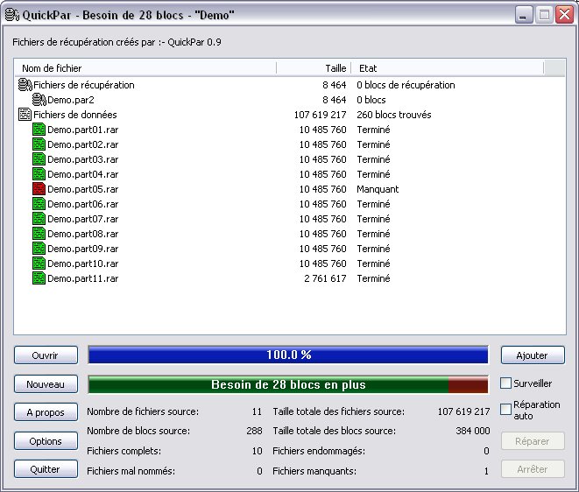Click the Besoin de 28 blocs en plus bar
The image size is (579, 492).
coord(288,384)
